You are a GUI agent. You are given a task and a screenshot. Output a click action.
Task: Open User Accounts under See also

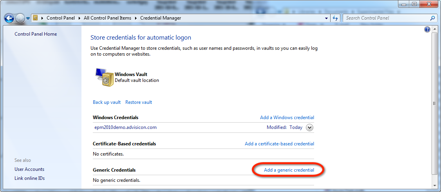tap(29, 169)
